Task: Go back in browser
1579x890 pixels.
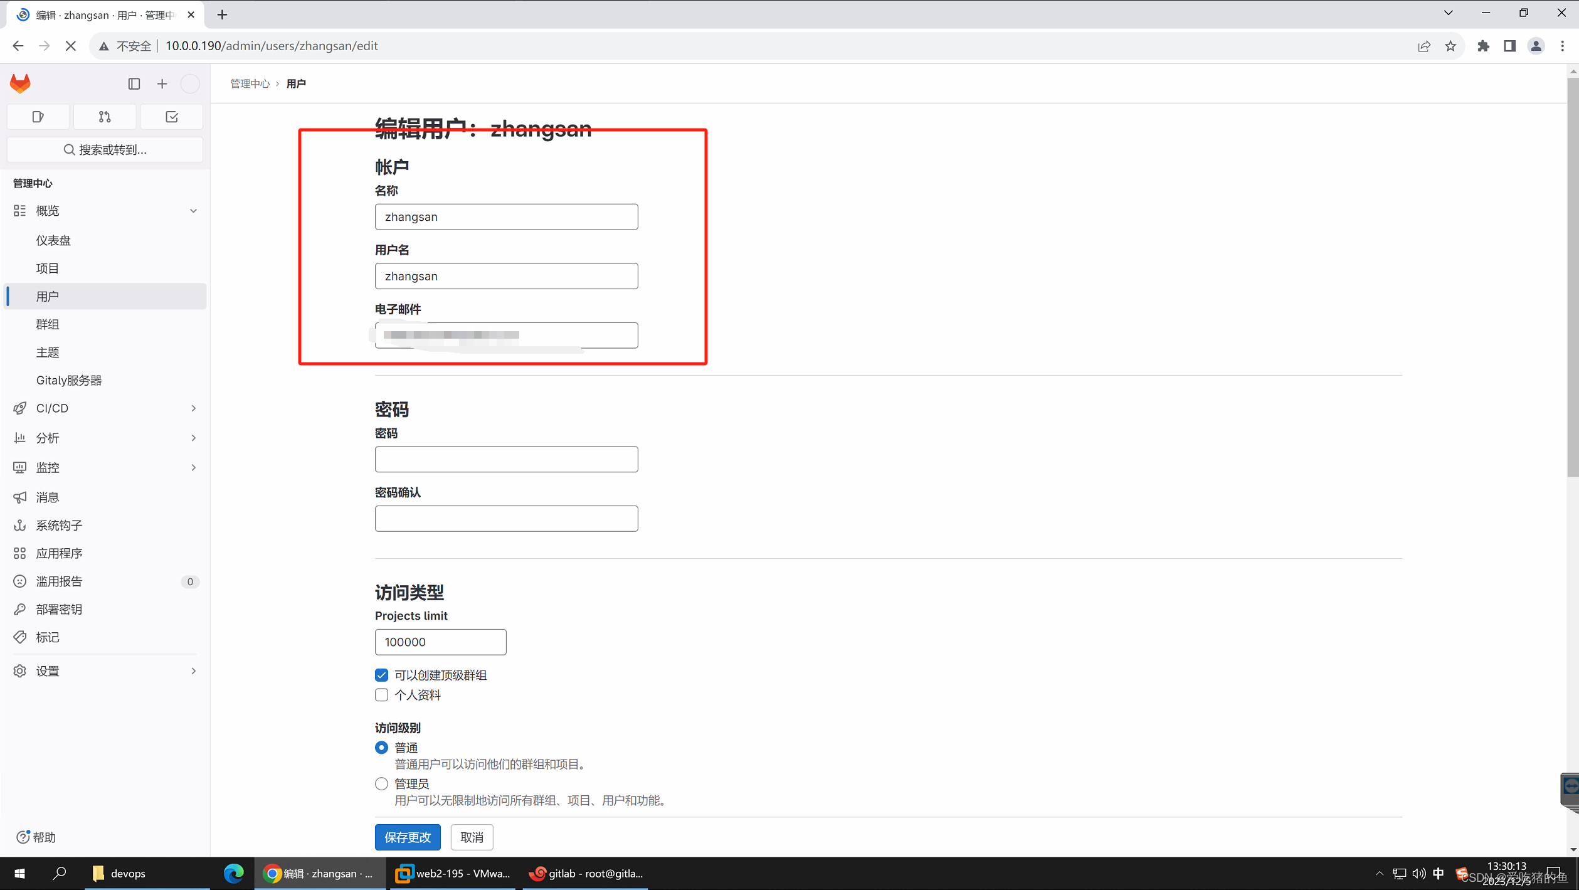Action: [18, 46]
